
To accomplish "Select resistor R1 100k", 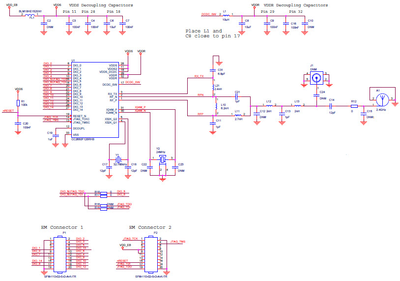I will coord(19,103).
